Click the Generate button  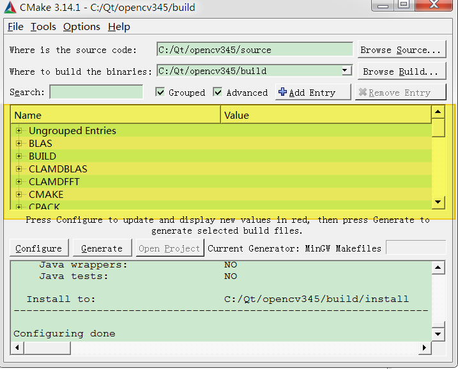pyautogui.click(x=102, y=248)
